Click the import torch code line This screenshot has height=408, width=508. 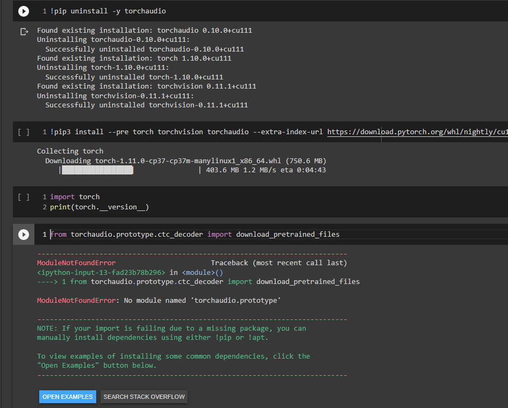pyautogui.click(x=75, y=197)
